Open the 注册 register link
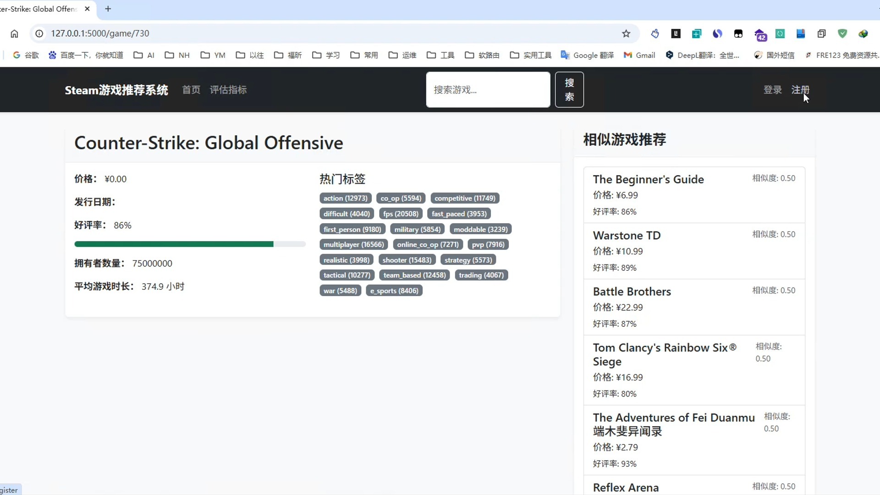The width and height of the screenshot is (880, 495). (x=800, y=90)
